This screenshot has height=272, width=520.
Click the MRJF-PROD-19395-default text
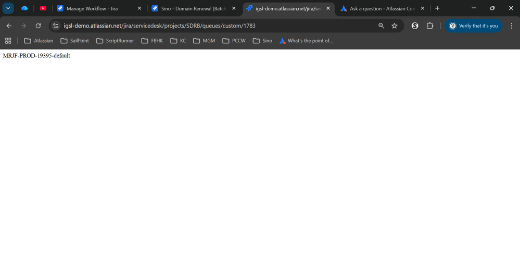[x=36, y=55]
